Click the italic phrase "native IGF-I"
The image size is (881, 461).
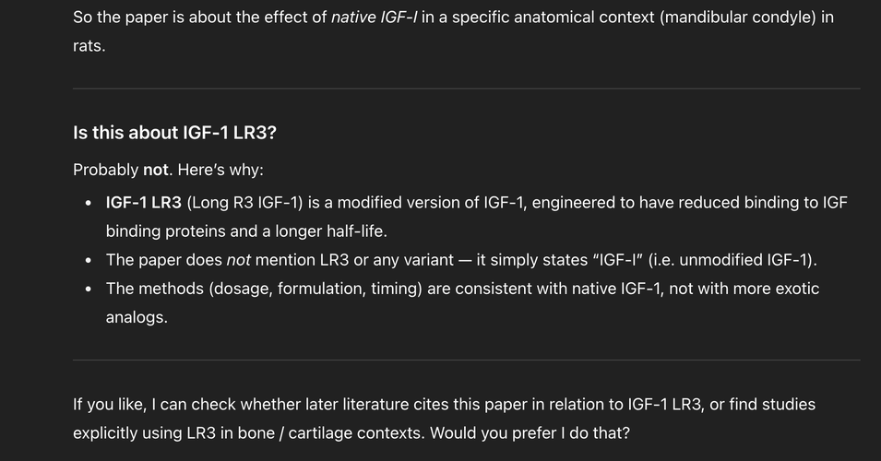coord(375,18)
